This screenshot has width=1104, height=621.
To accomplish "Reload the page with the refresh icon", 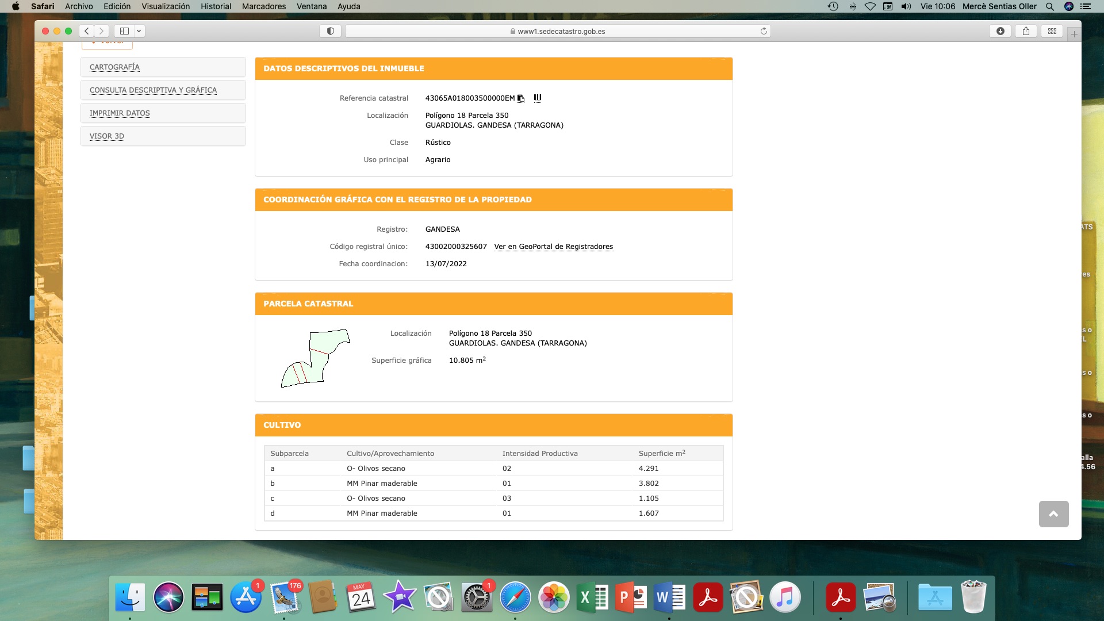I will click(x=764, y=31).
